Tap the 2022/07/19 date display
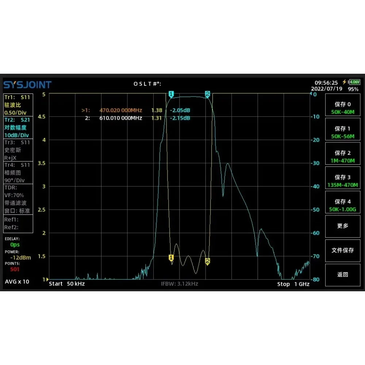Screen dimensions: 365x365 pos(327,89)
